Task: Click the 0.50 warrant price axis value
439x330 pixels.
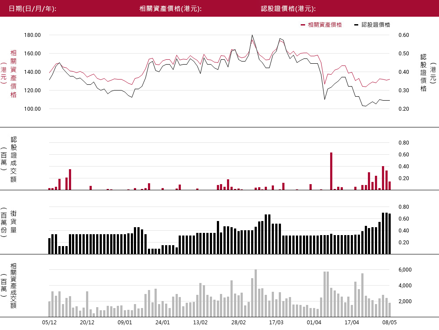Action: click(404, 54)
